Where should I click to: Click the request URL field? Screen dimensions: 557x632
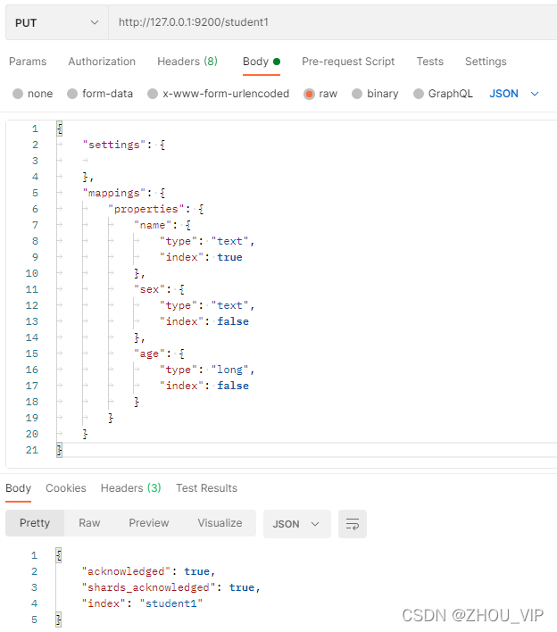point(333,22)
